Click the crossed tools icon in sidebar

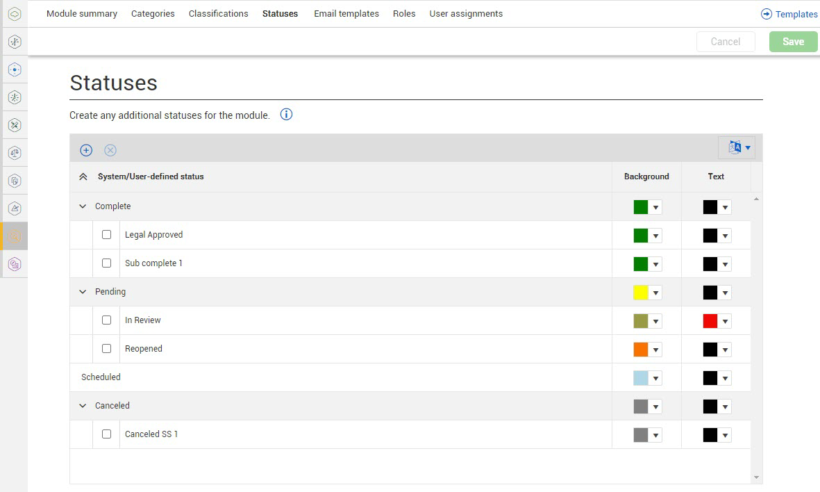coord(15,125)
